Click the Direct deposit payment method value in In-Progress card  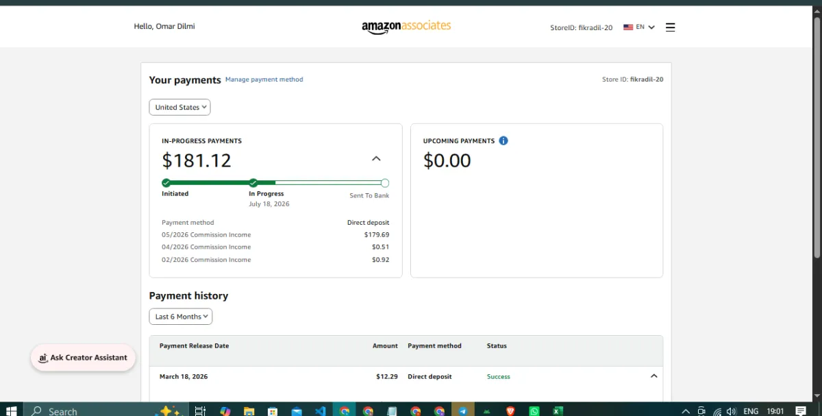click(368, 223)
